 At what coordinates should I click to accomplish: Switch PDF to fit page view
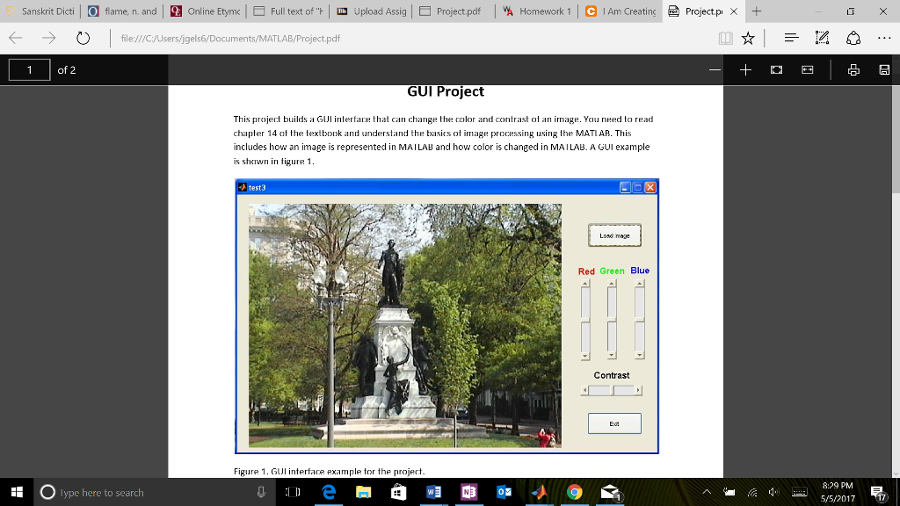point(777,70)
